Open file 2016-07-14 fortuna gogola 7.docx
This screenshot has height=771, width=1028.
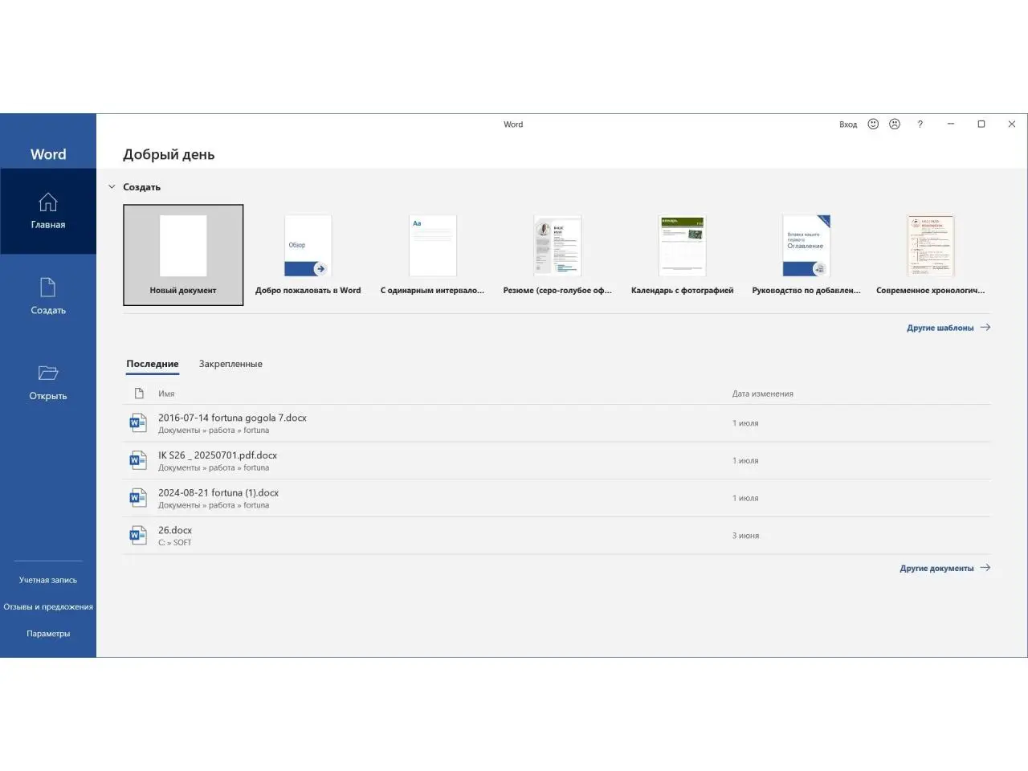coord(557,423)
